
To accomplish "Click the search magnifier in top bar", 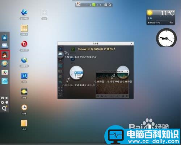I will pyautogui.click(x=110, y=5).
